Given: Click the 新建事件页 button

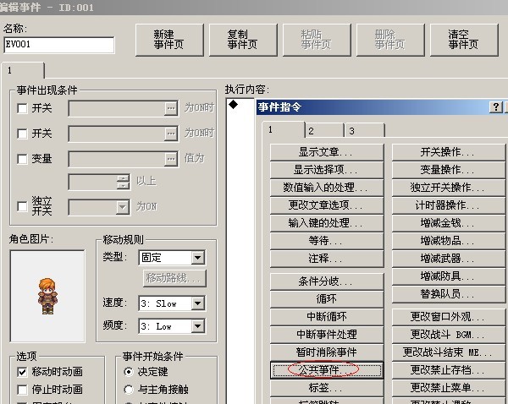Looking at the screenshot, I should click(x=169, y=40).
